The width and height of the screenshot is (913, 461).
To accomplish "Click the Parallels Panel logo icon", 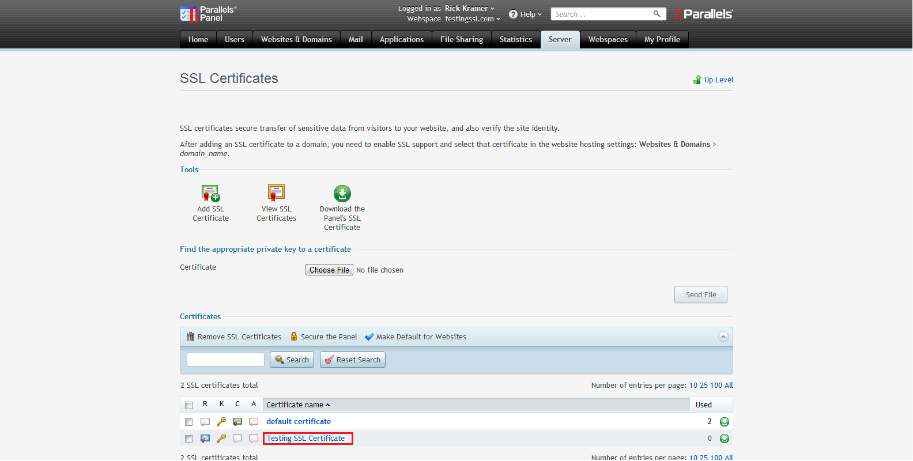I will (188, 14).
